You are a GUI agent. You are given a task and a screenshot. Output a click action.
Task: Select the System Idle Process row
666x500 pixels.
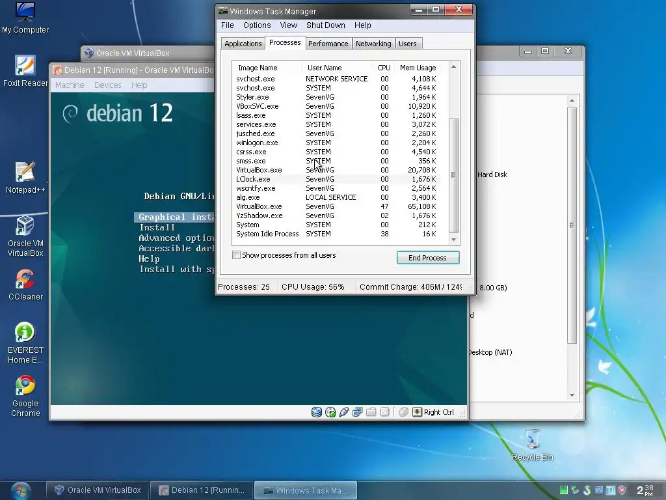pos(336,234)
